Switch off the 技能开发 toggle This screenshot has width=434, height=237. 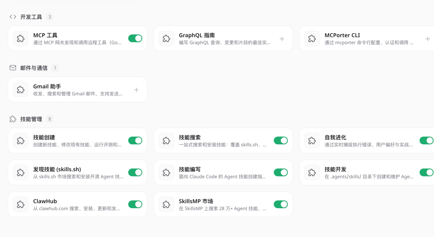click(x=426, y=172)
